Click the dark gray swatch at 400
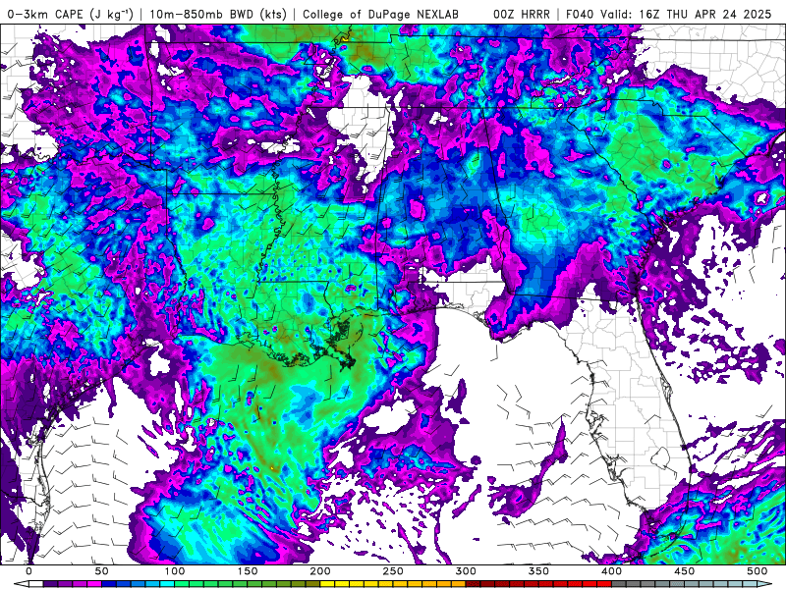786x589 pixels. coord(619,584)
